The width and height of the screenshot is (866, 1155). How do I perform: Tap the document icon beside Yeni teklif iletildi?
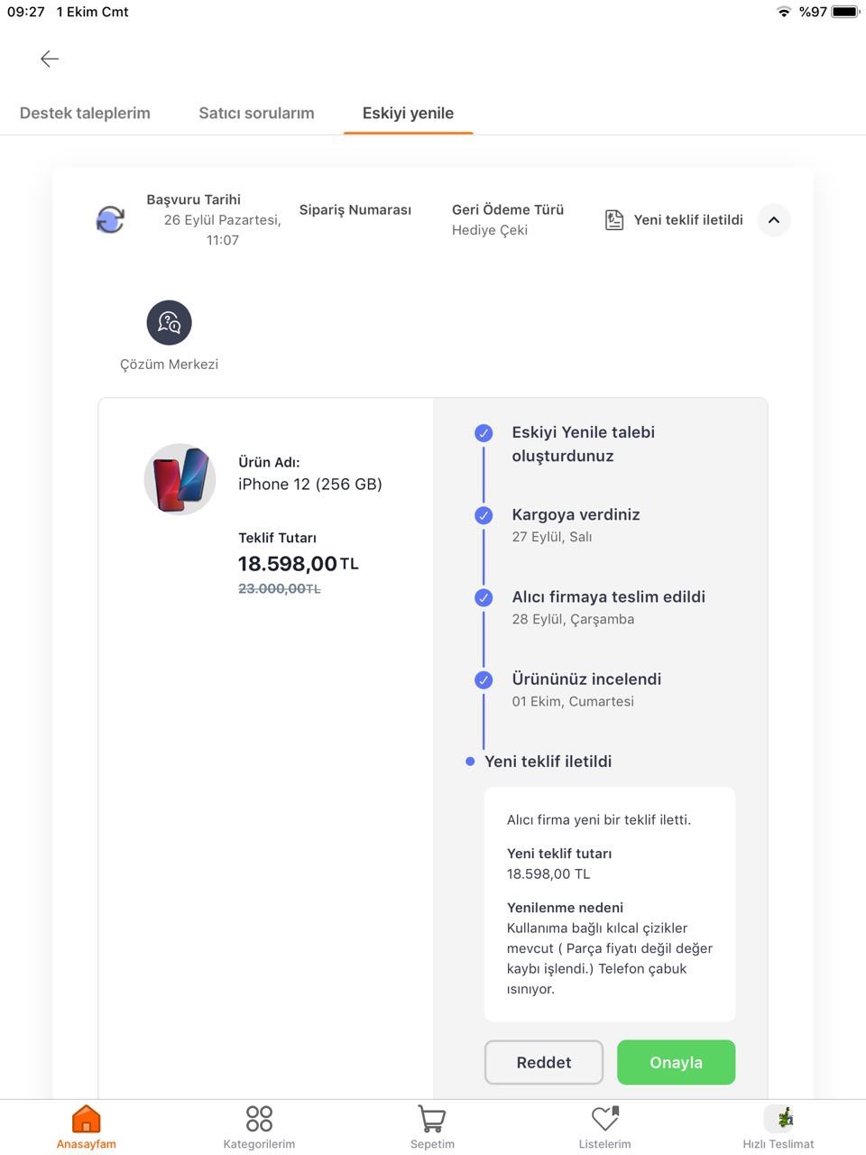pos(614,220)
